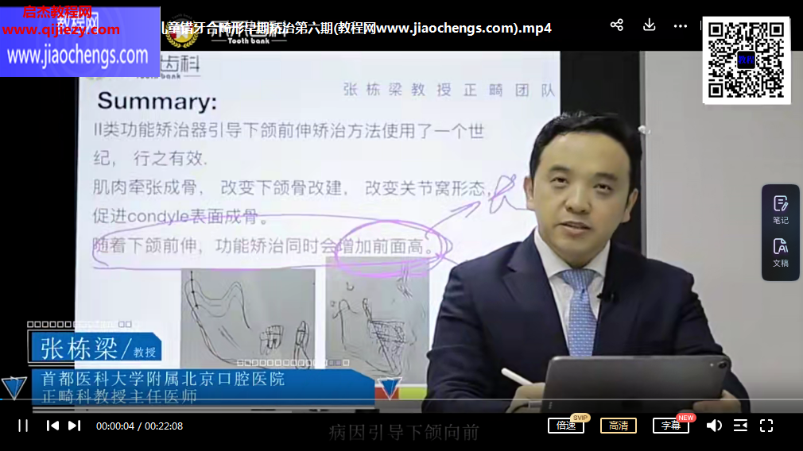Skip to the next video

pos(74,426)
